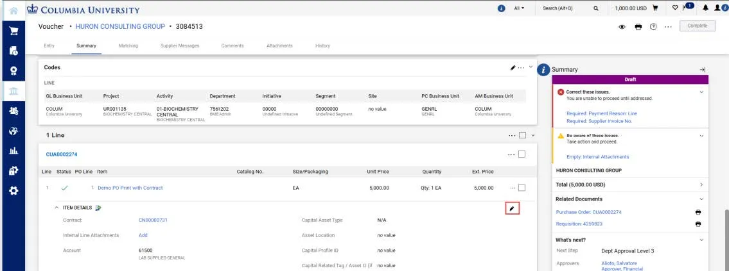Open notifications bell icon
Screen dimensions: 729x271
point(706,8)
